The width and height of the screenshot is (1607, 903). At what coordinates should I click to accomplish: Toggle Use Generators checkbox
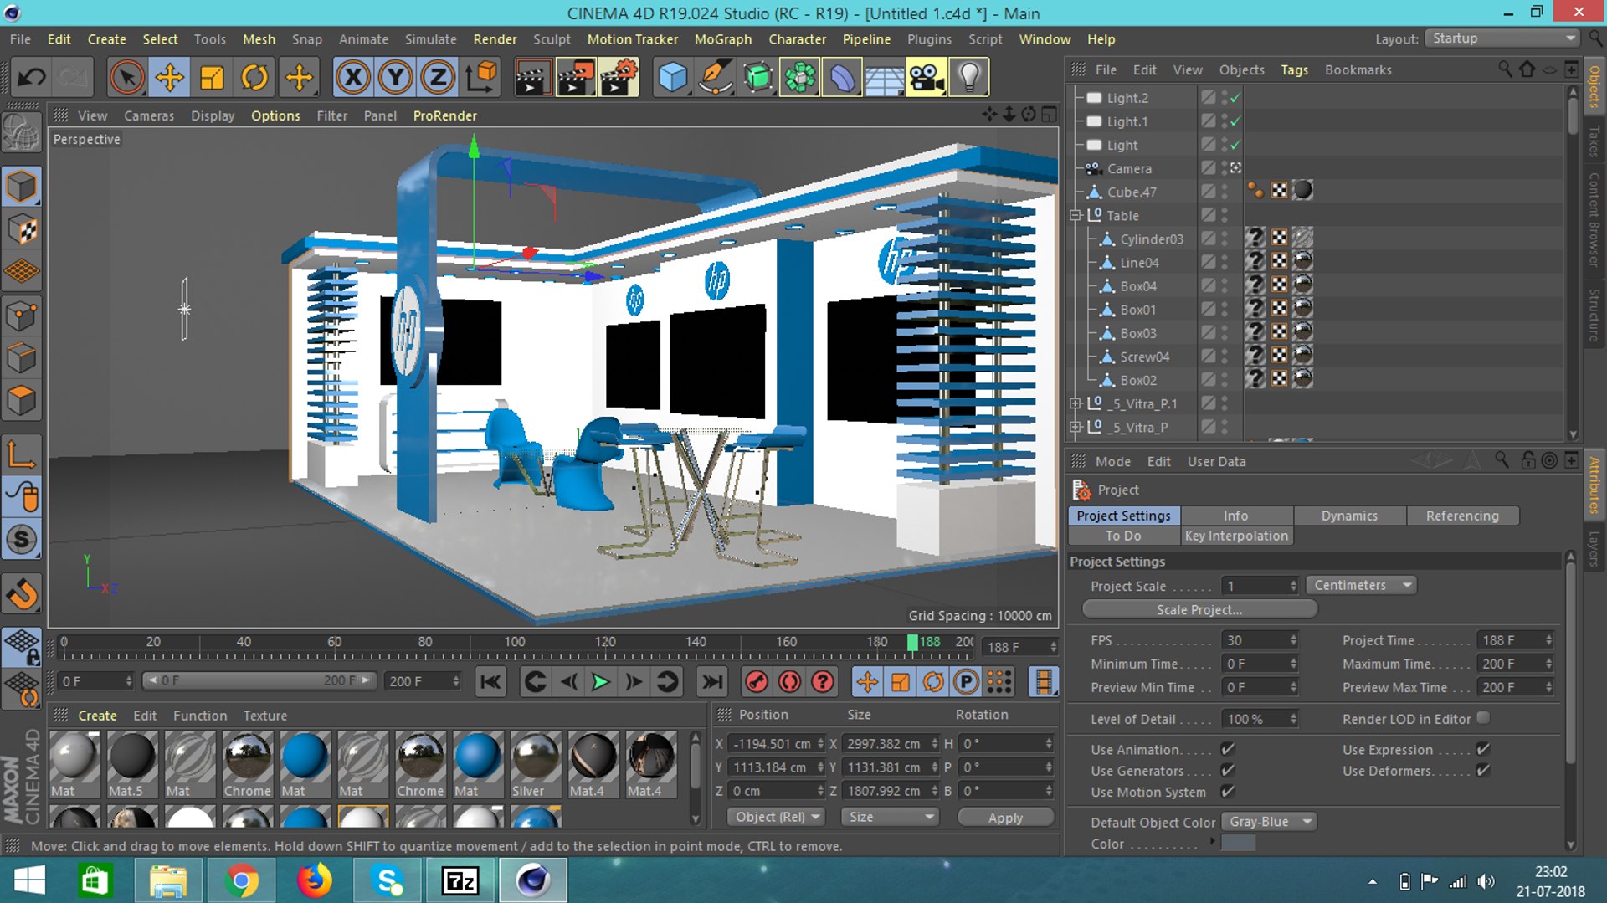click(1228, 770)
